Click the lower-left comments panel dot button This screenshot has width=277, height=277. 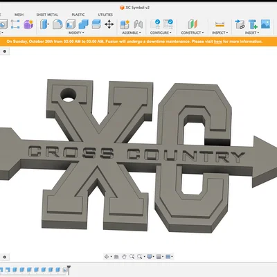[5, 257]
